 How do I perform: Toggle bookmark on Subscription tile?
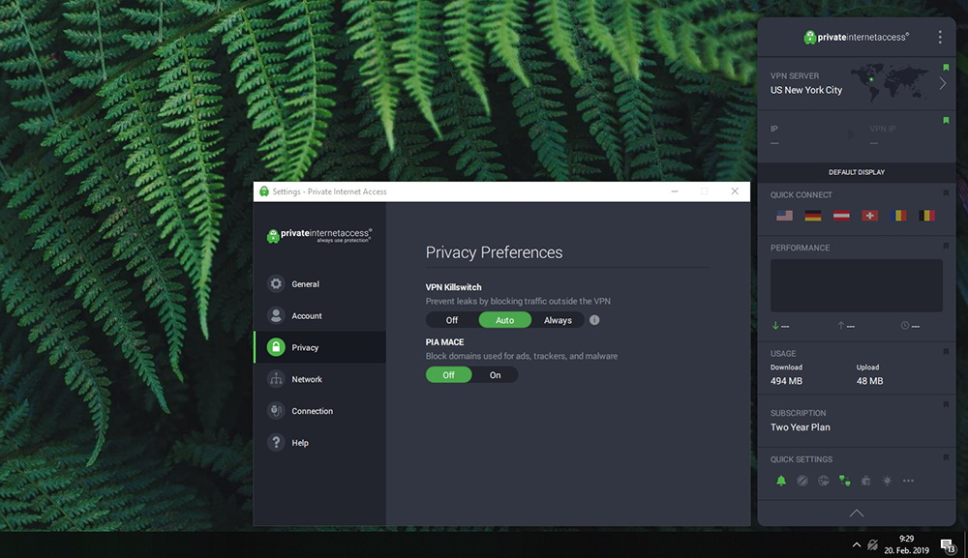[946, 404]
